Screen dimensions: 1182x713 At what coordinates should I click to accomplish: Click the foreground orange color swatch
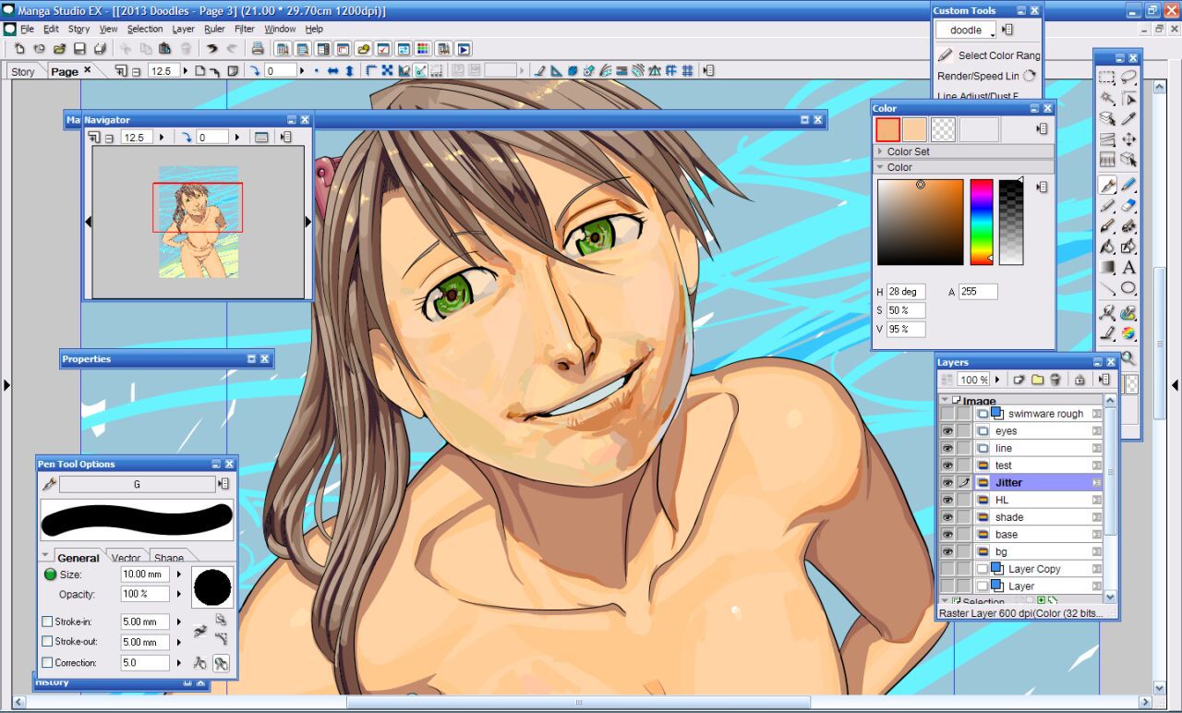click(887, 129)
